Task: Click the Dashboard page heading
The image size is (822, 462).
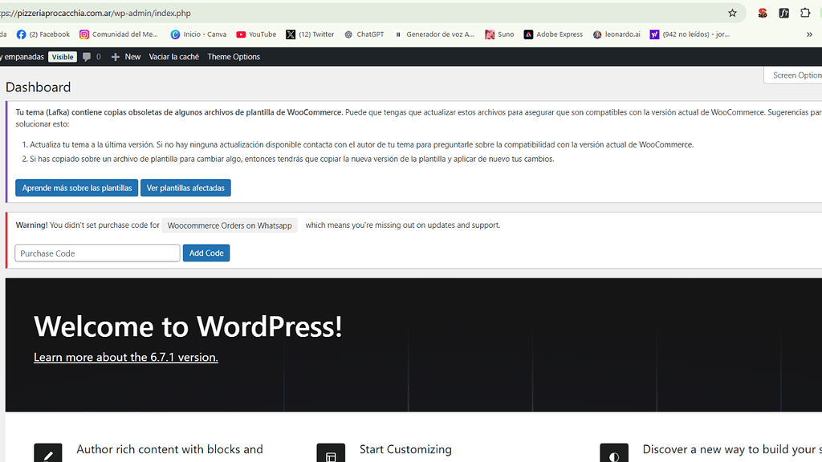Action: tap(39, 87)
